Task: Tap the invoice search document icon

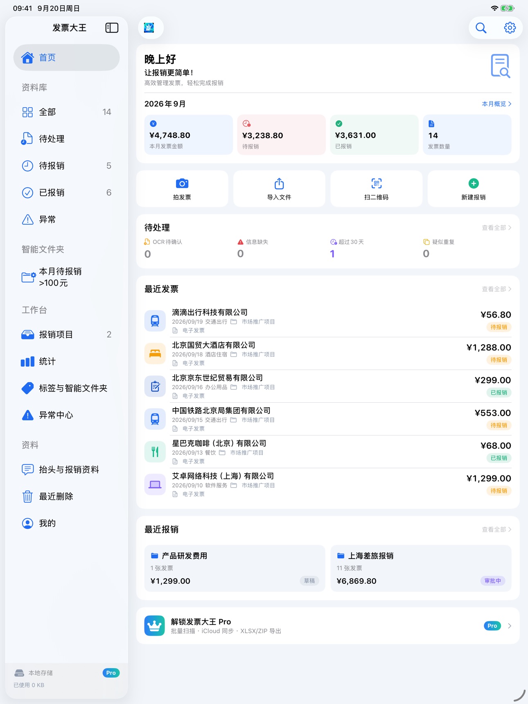Action: (x=500, y=66)
